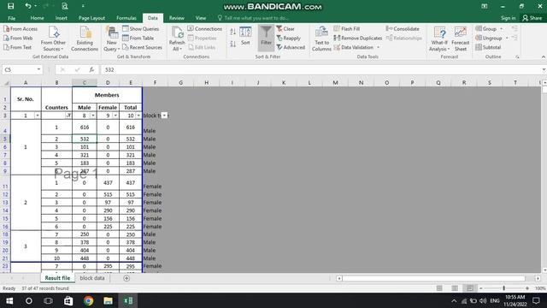547x308 pixels.
Task: Open filter dropdown in Total column
Action: pos(138,115)
